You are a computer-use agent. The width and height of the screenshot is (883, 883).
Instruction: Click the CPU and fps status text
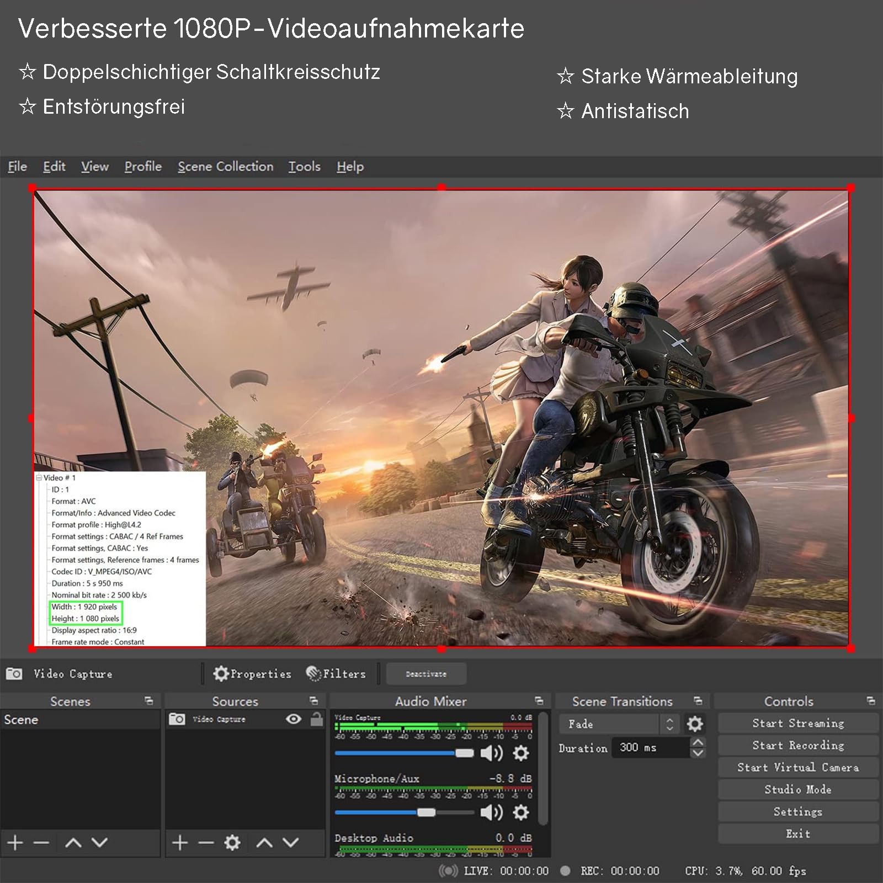point(746,871)
